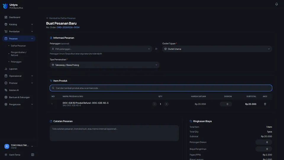Click product name DOC-E2E R2 Produk Refund
The width and height of the screenshot is (284, 160).
(85, 103)
